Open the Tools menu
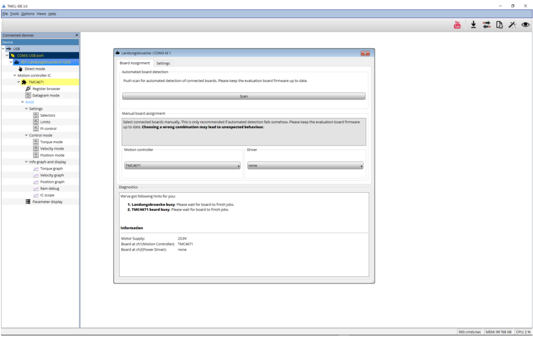Screen dimensions: 533x339 (x=14, y=14)
